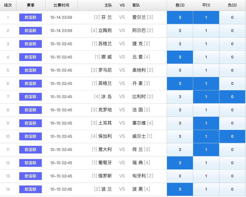Screen dimensions: 246x197
Task: Select loss (0) for match 4 挪威 vs 北爱
Action: (x=232, y=57)
